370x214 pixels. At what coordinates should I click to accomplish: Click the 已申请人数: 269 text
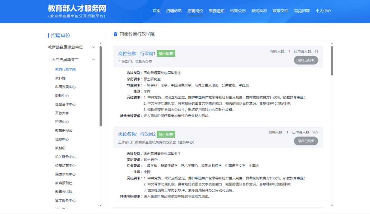click(x=305, y=132)
